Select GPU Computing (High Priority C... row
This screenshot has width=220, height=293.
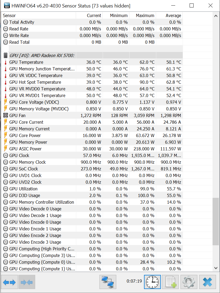click(92, 249)
